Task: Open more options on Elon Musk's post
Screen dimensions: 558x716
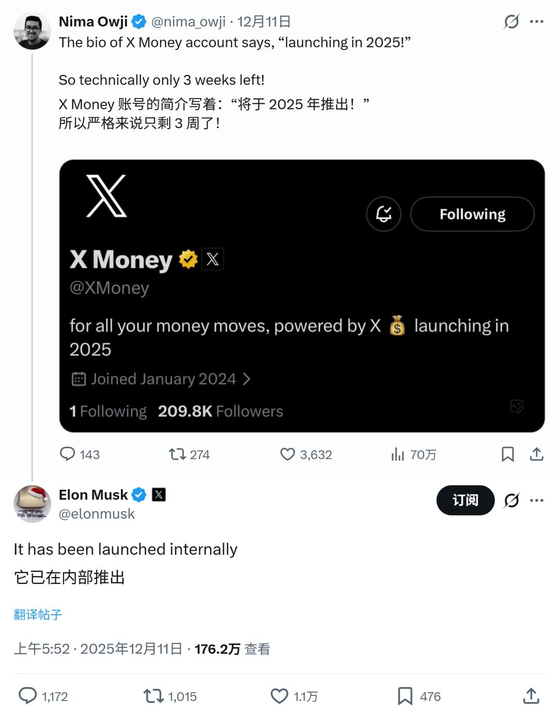Action: tap(537, 500)
